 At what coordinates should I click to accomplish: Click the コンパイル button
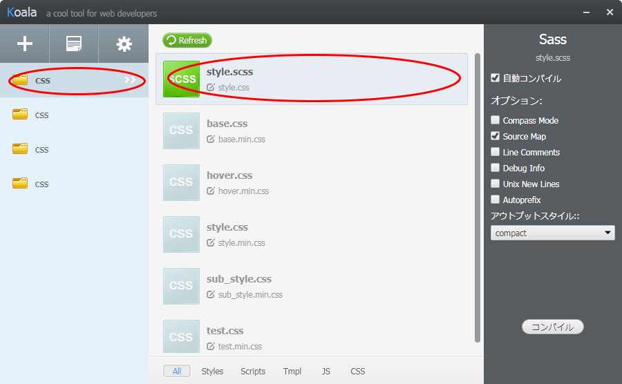(553, 327)
